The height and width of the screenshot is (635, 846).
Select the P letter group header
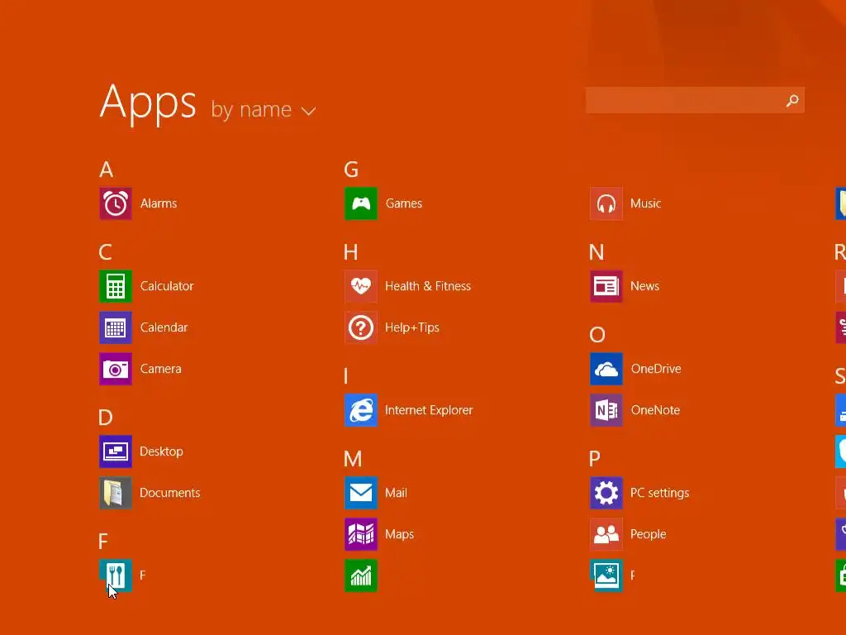tap(595, 459)
